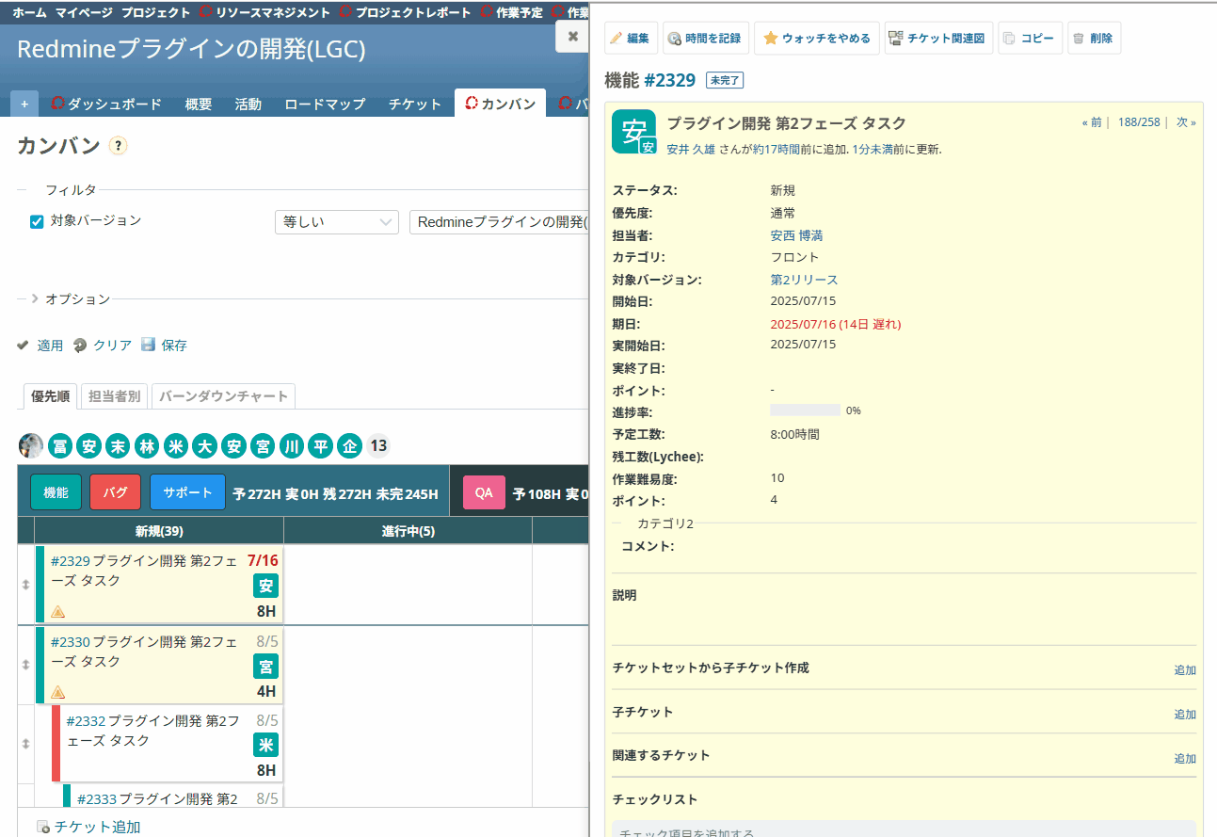The width and height of the screenshot is (1217, 837).
Task: Click the 新規(39) column header
Action: 159,531
